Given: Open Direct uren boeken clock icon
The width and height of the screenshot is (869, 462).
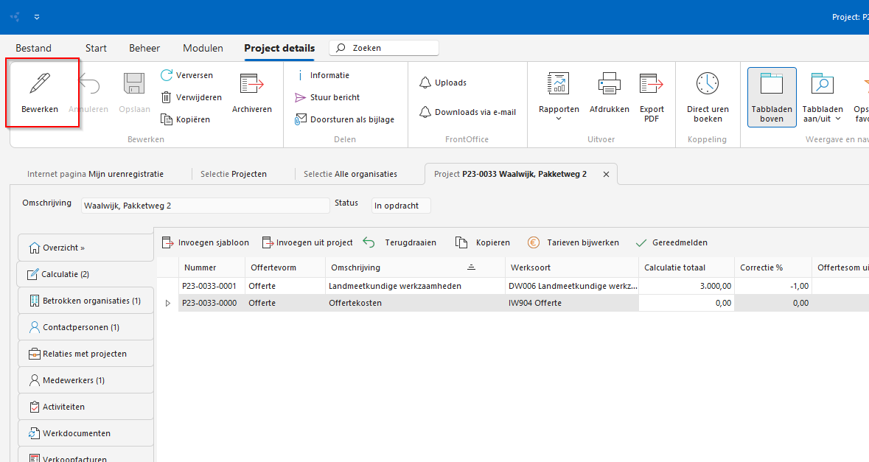Looking at the screenshot, I should [x=708, y=84].
